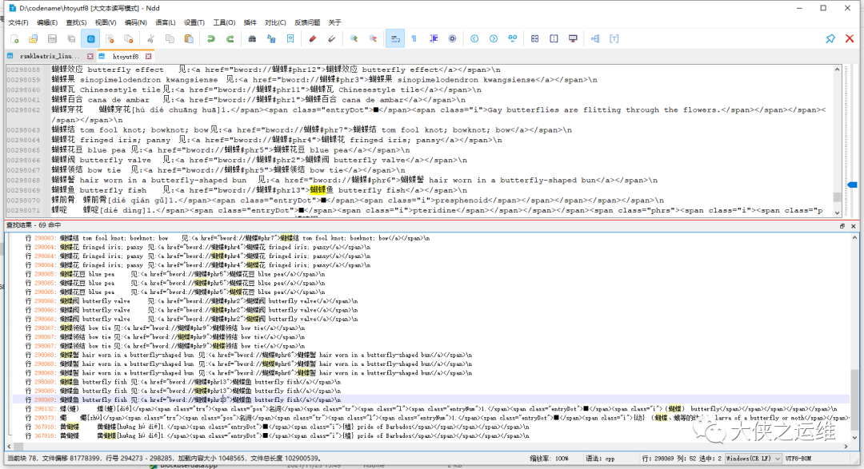Image resolution: width=864 pixels, height=469 pixels.
Task: Toggle the word wrap toolbar button
Action: pyautogui.click(x=394, y=38)
